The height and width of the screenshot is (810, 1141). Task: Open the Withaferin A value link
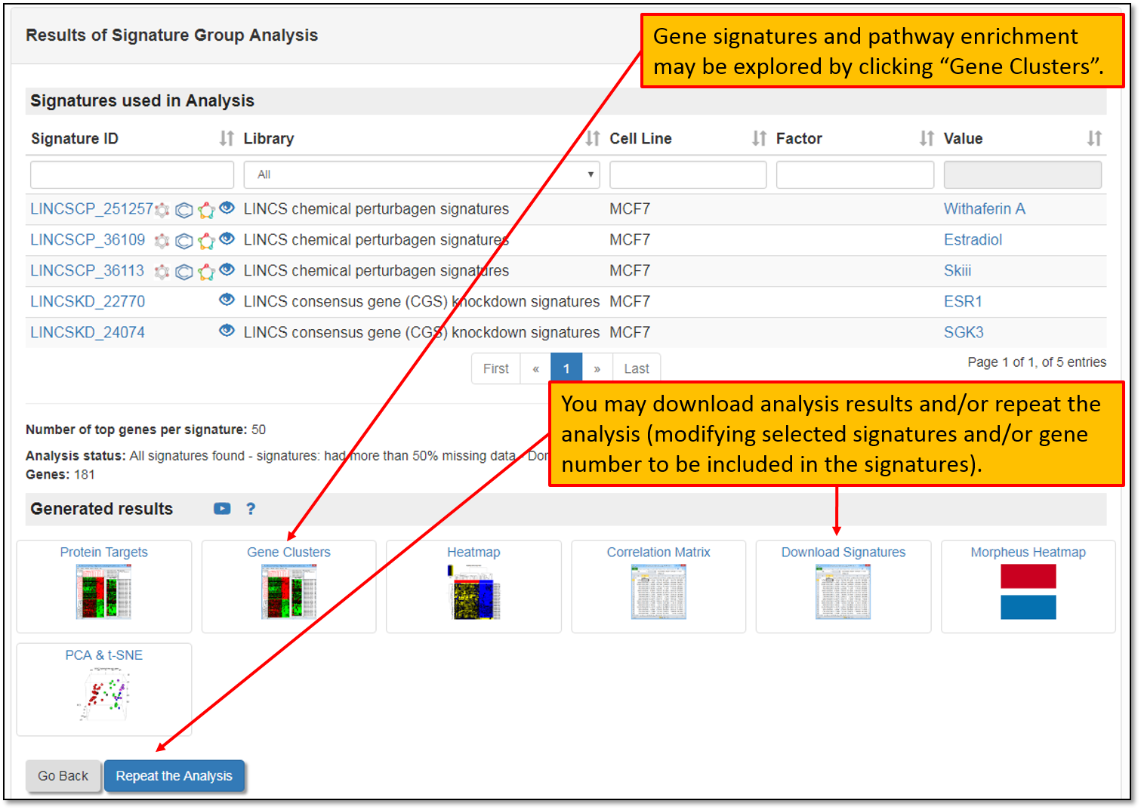click(984, 209)
